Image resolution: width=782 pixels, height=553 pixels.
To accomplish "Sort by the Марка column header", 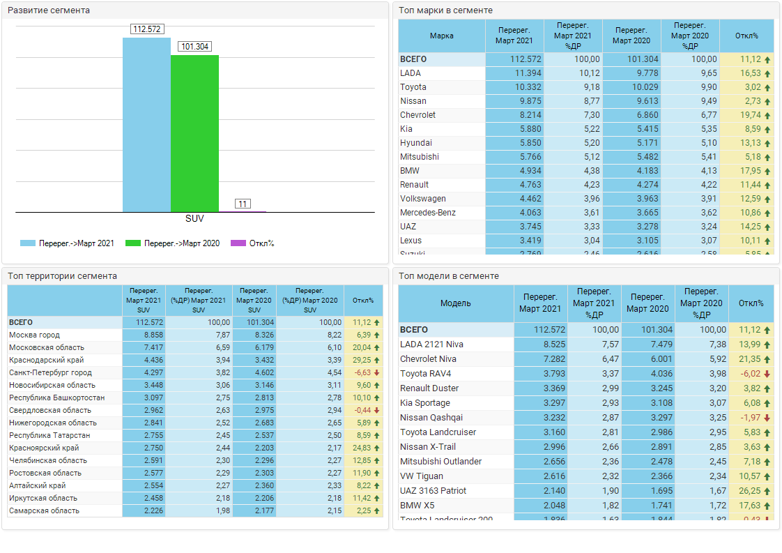I will click(441, 36).
